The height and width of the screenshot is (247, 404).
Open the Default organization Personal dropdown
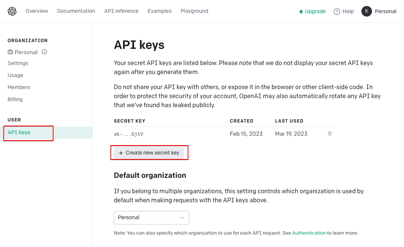coord(151,218)
